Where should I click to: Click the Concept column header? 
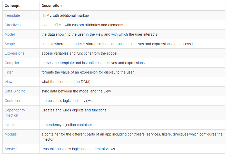pos(12,6)
